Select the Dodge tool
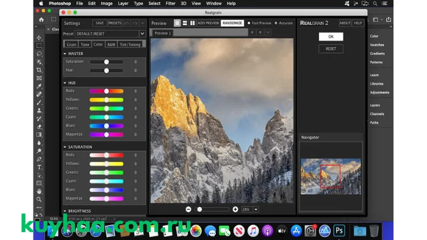The image size is (427, 240). click(39, 151)
